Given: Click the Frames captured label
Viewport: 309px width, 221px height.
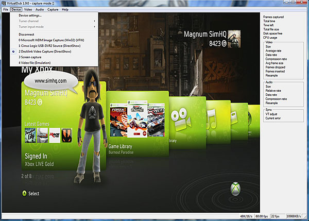Looking at the screenshot, I should click(x=273, y=17).
